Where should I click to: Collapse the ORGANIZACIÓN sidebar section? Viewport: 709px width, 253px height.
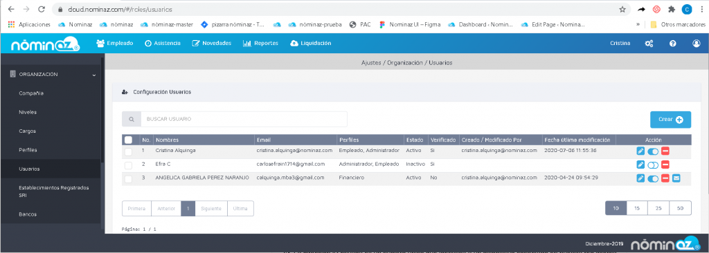(52, 75)
